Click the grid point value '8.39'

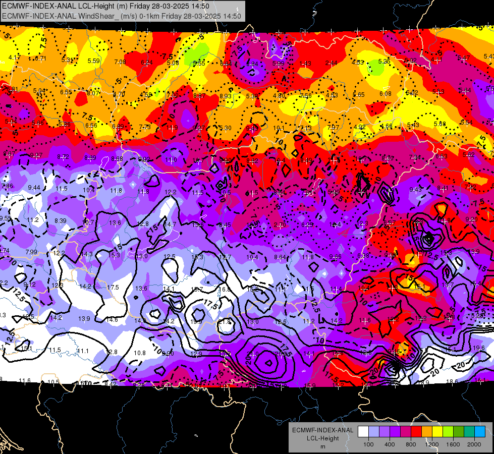click(61, 221)
